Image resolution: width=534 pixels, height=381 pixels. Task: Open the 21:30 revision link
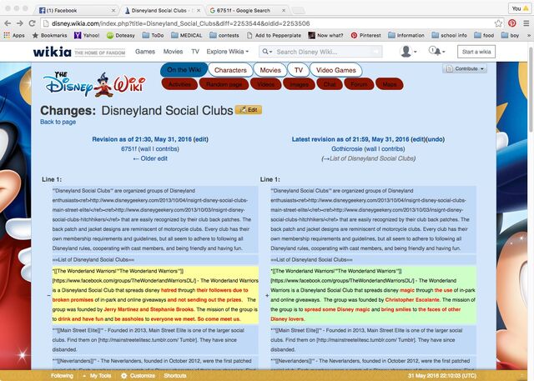point(142,139)
